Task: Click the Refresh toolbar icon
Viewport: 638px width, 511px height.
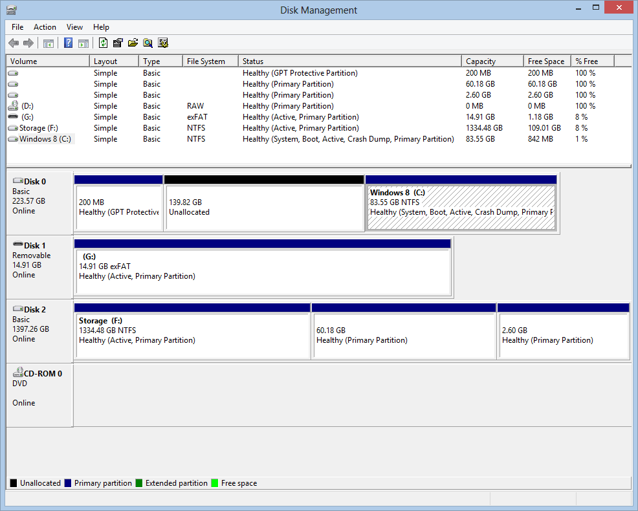Action: click(103, 43)
